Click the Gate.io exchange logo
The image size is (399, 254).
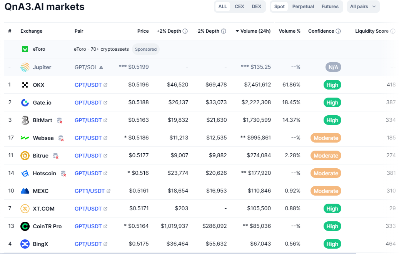coord(25,103)
